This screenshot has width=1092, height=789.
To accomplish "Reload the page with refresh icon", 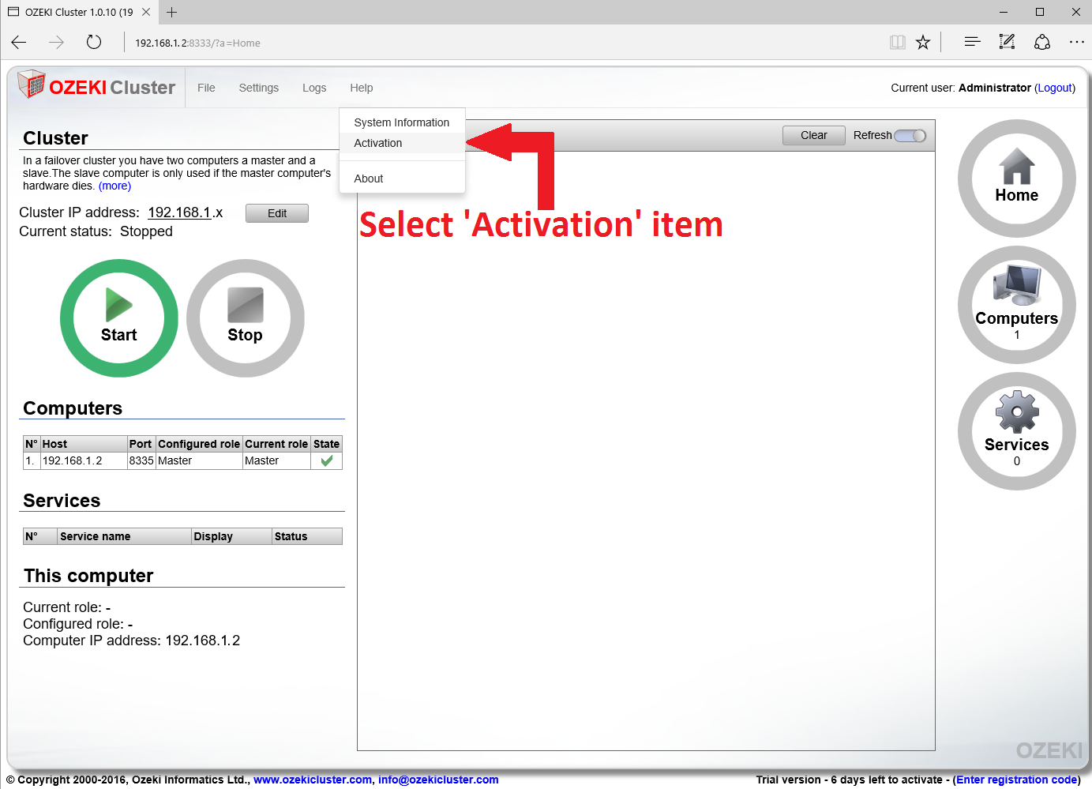I will [94, 43].
